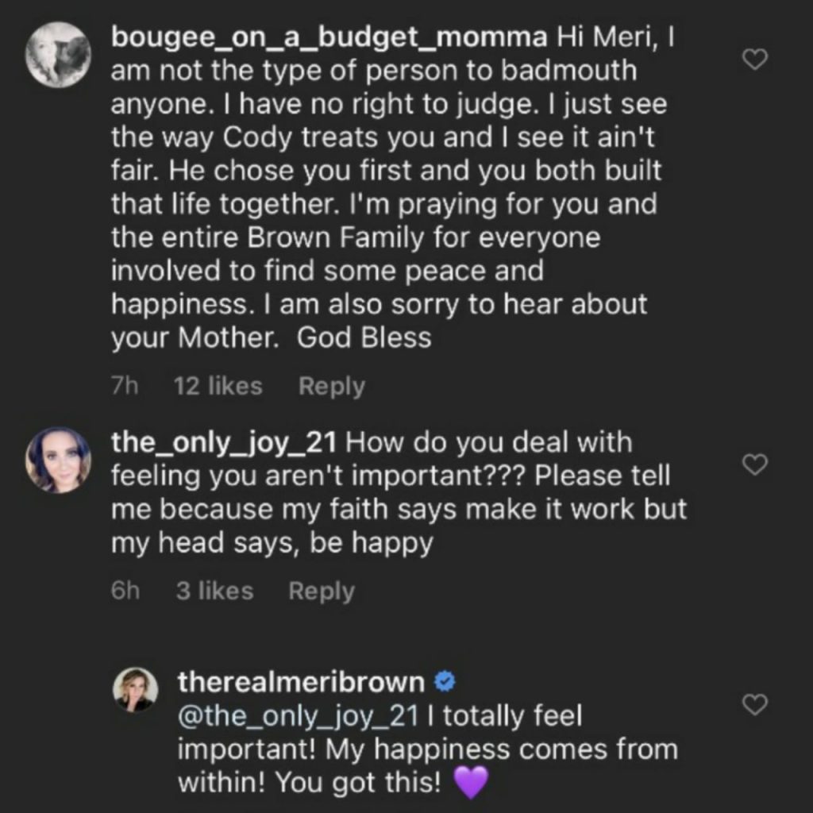Click the 6h timestamp

(125, 591)
